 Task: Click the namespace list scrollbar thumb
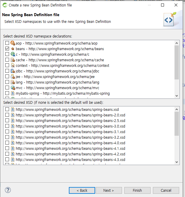tap(177, 62)
